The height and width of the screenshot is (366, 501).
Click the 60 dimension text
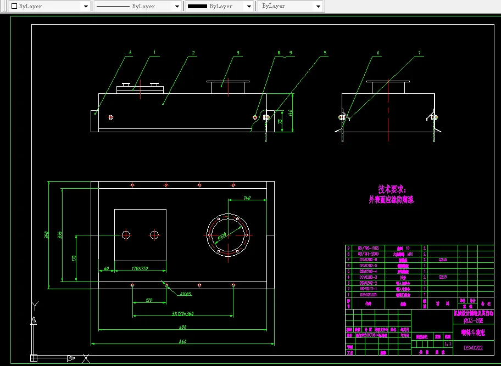[107, 268]
